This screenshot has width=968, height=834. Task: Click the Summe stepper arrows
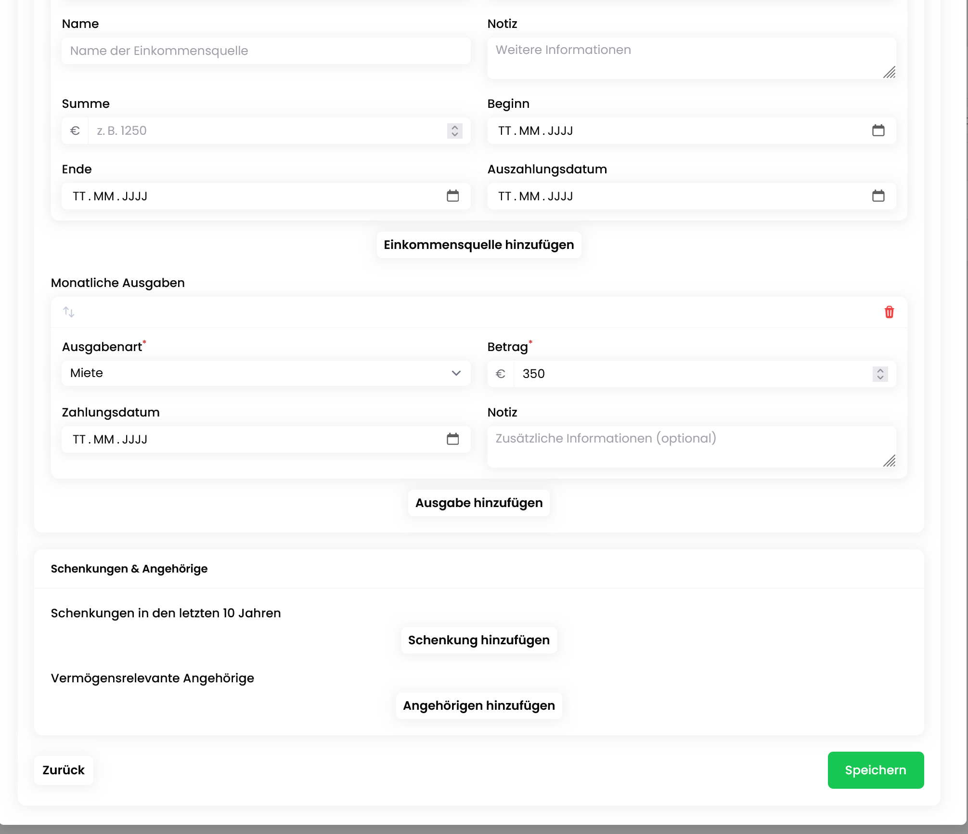454,130
